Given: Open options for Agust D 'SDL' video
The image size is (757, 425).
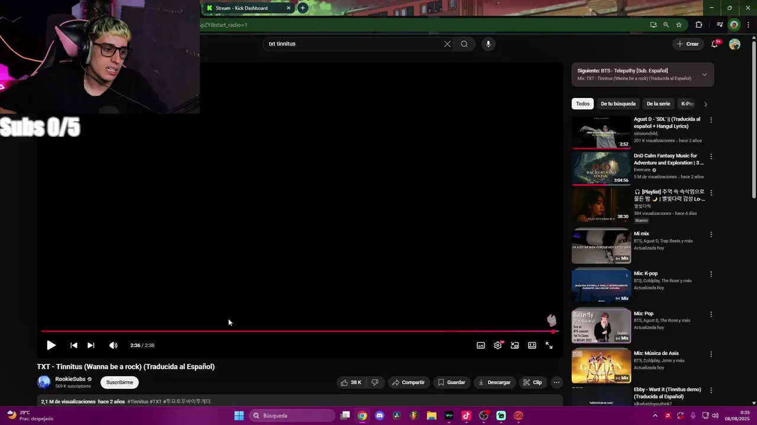Looking at the screenshot, I should click(x=711, y=120).
